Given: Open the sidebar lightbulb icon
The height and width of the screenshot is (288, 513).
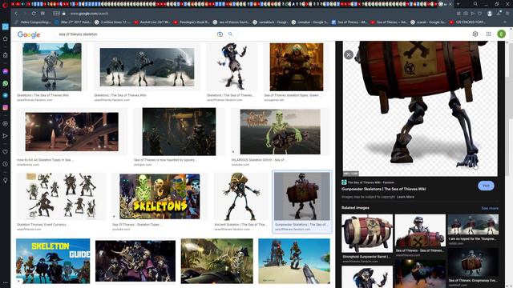Looking at the screenshot, I should coord(6,180).
